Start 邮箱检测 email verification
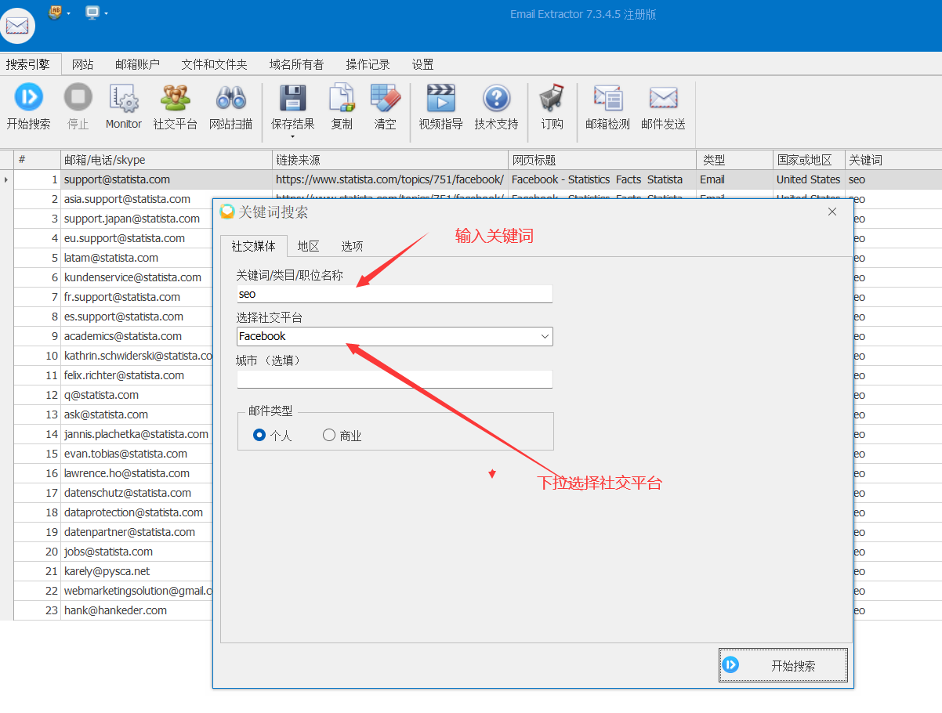Viewport: 942px width, 713px height. tap(607, 106)
